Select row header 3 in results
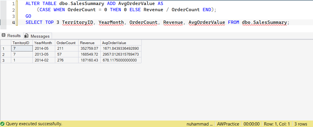Viewport: 313px width, 127px height. (6, 60)
